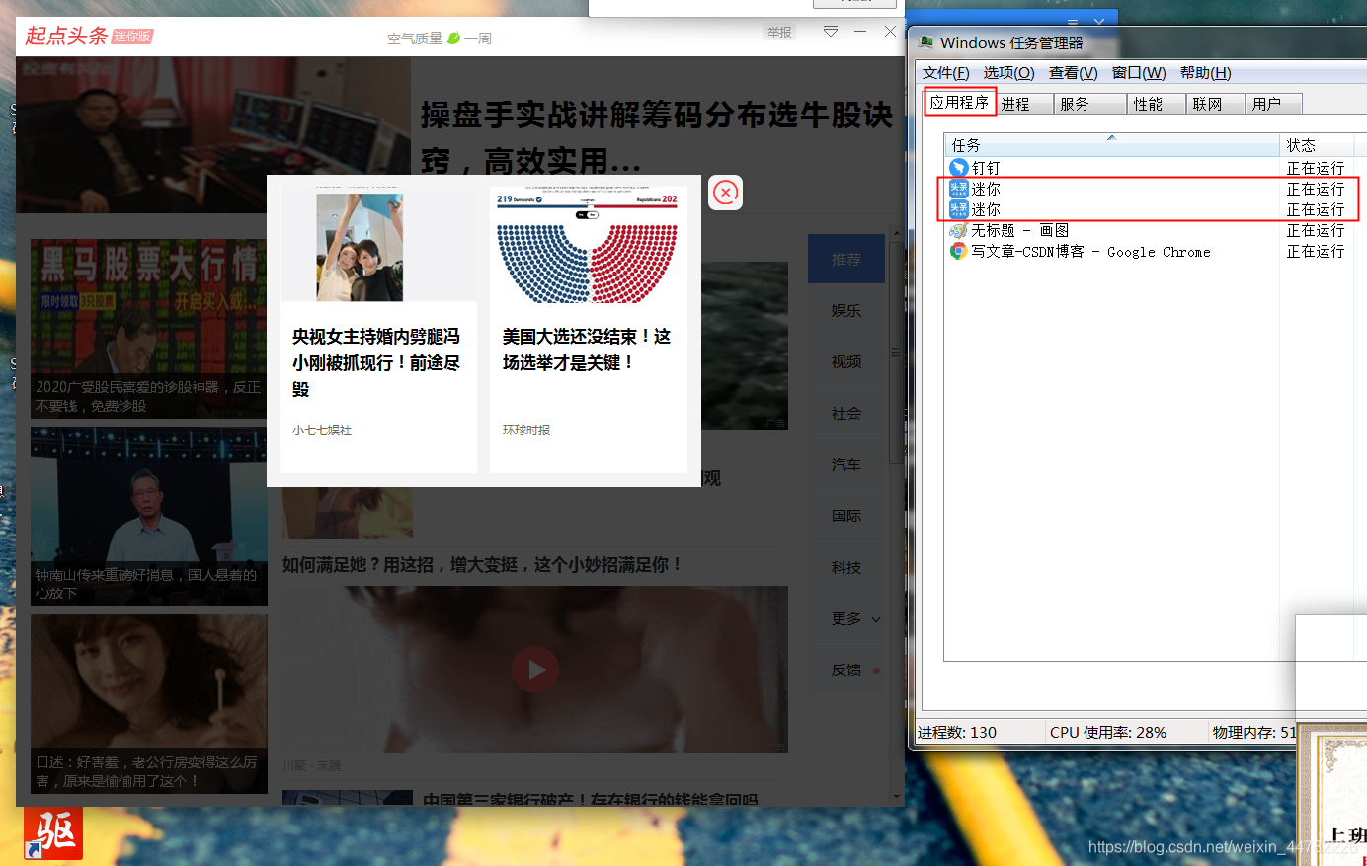Select the 汽车 category tab
This screenshot has width=1367, height=866.
pyautogui.click(x=846, y=464)
